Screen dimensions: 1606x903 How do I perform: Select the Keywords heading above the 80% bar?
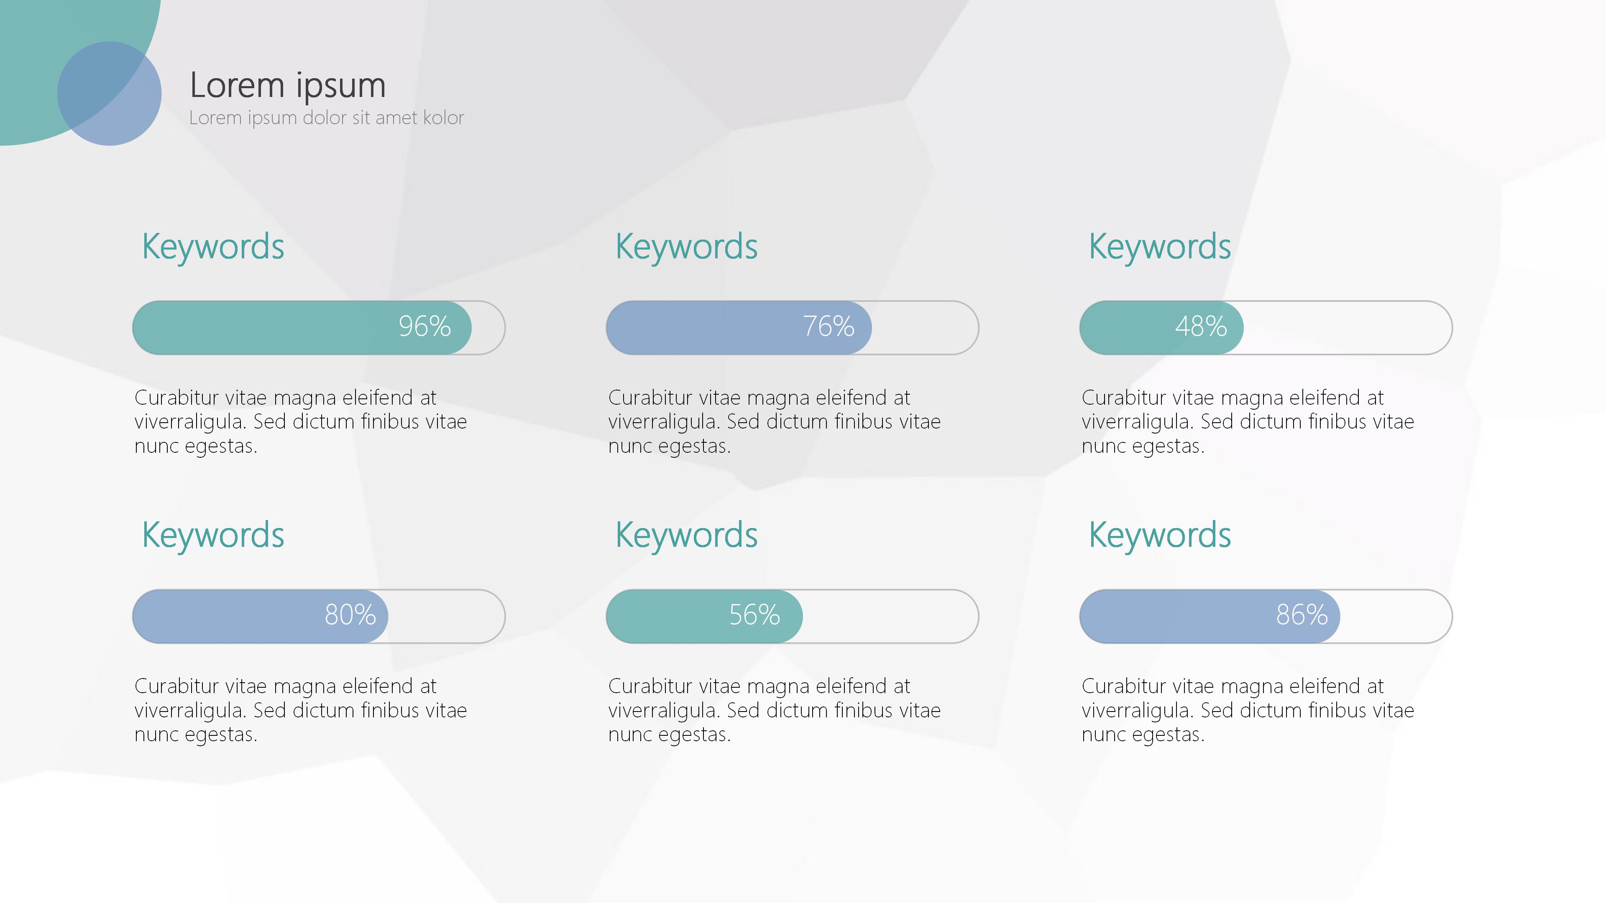212,535
